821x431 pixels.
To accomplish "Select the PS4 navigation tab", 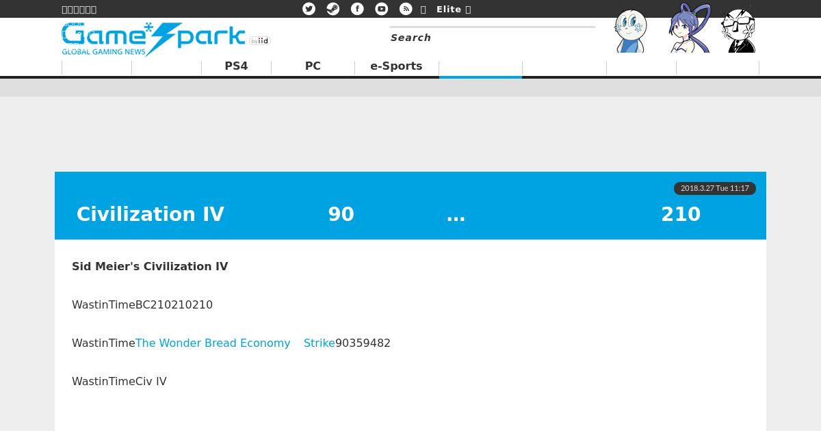I will [236, 66].
